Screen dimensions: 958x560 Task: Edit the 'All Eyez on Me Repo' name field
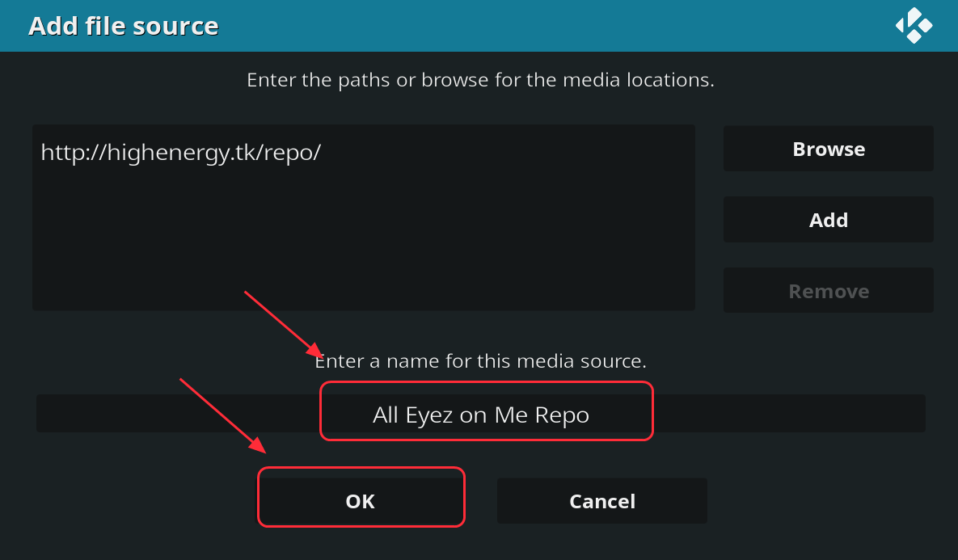(481, 414)
